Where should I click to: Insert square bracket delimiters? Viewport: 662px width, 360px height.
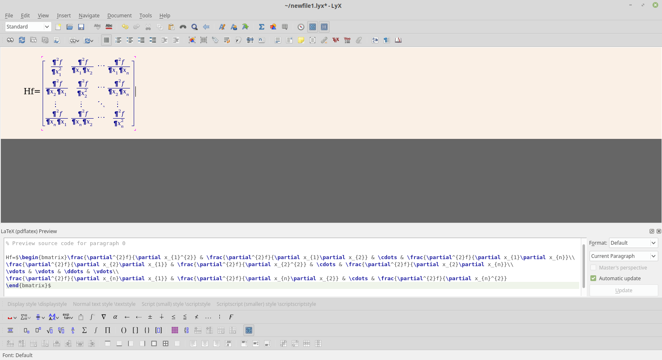click(135, 330)
